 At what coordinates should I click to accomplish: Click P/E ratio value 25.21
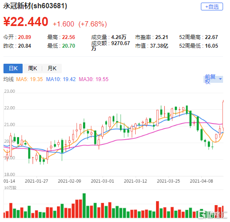click(162, 37)
